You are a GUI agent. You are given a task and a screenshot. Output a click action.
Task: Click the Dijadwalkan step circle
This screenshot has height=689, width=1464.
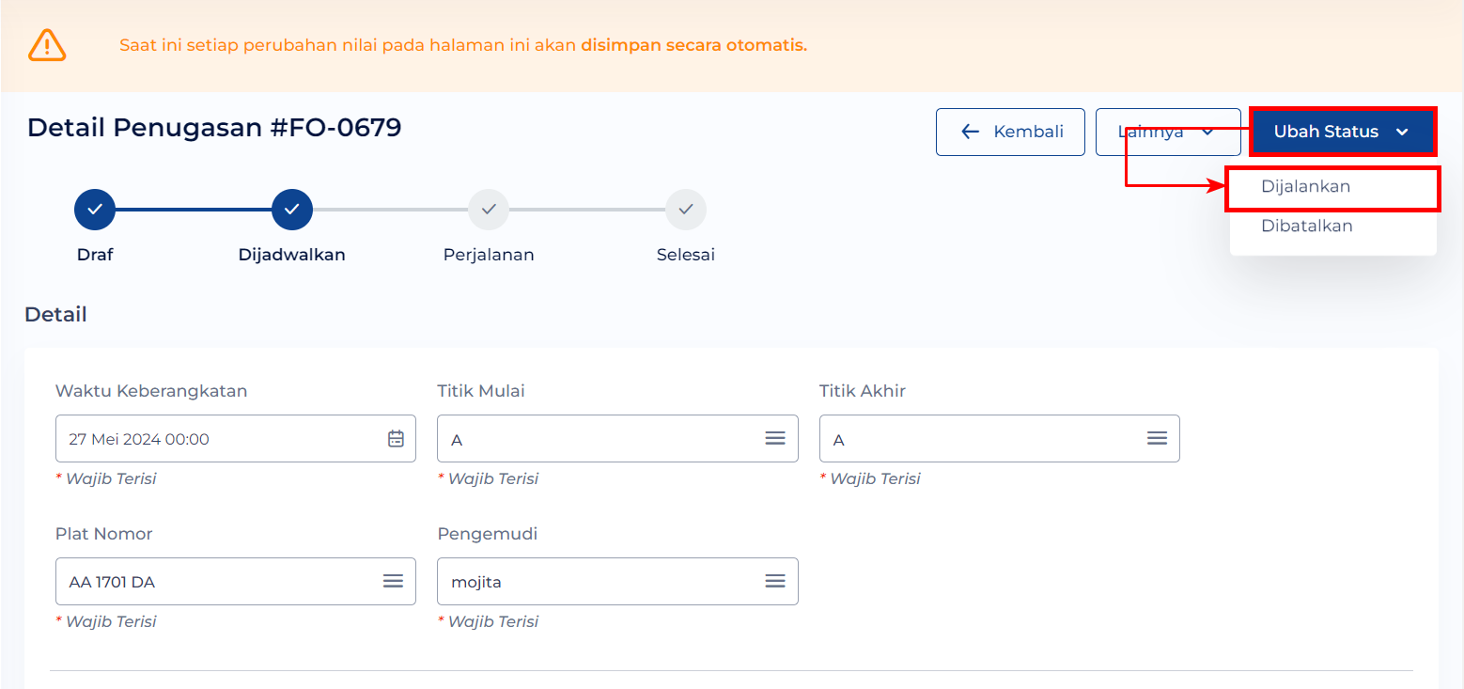(292, 210)
